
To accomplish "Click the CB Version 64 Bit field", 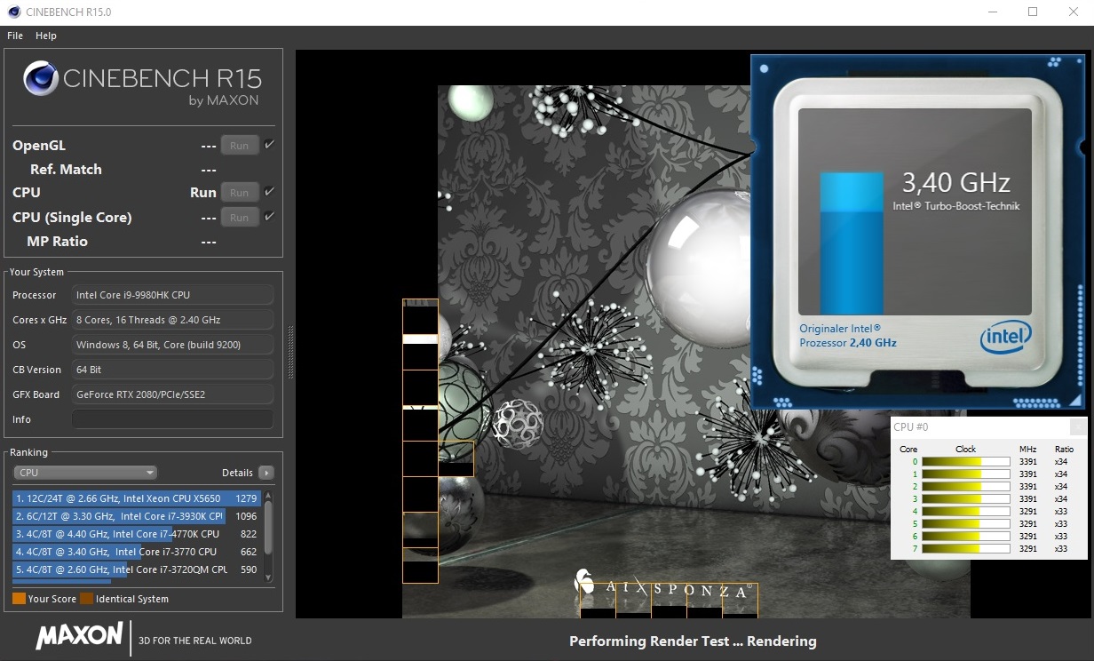I will tap(172, 370).
